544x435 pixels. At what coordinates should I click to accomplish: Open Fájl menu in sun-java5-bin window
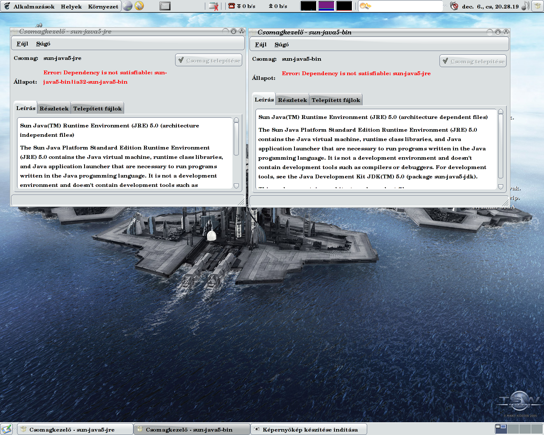pos(261,45)
